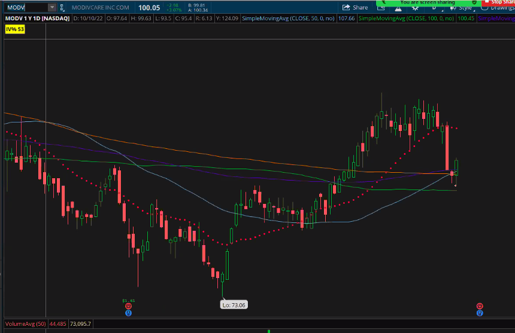Click the O: 97.64 open value
Image resolution: width=515 pixels, height=333 pixels.
click(117, 19)
